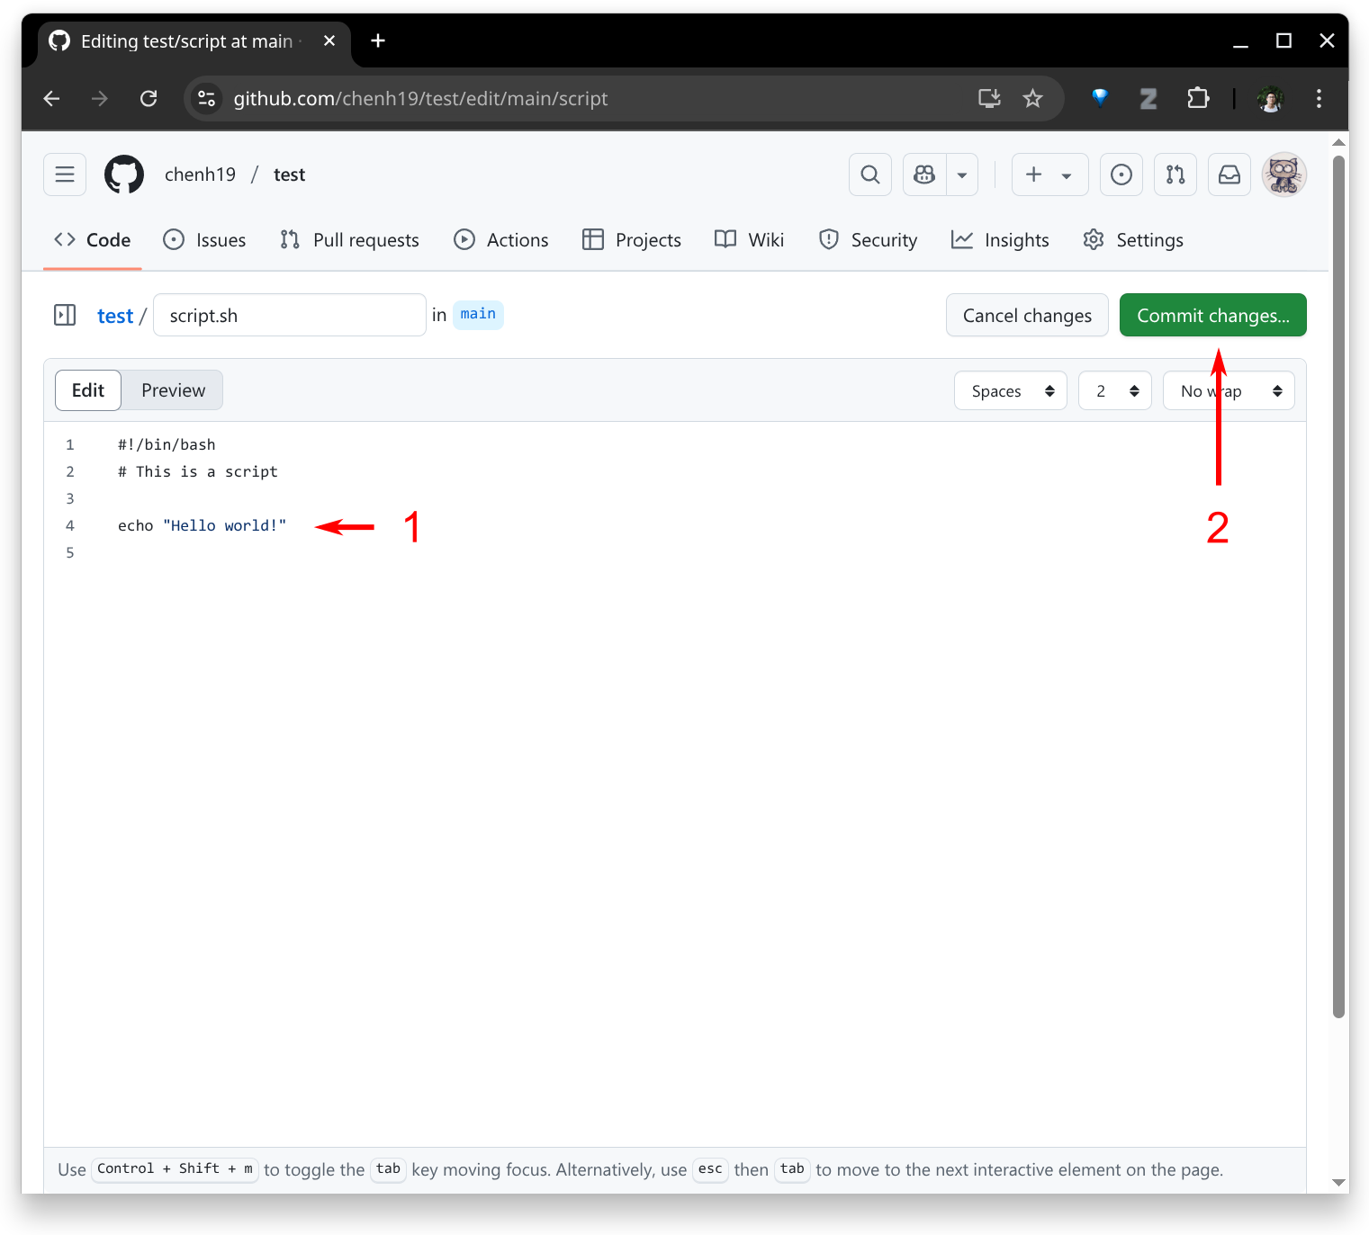Place cursor on echo "Hello world!" line
Viewport: 1369px width, 1235px height.
pyautogui.click(x=202, y=525)
